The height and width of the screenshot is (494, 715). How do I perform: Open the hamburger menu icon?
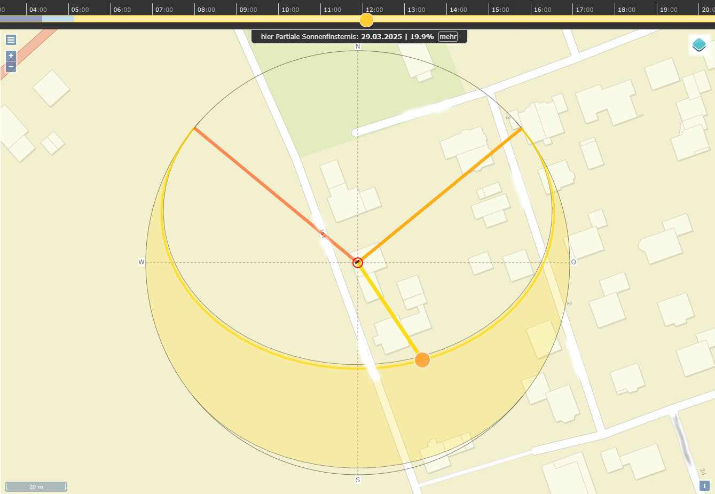[x=11, y=40]
